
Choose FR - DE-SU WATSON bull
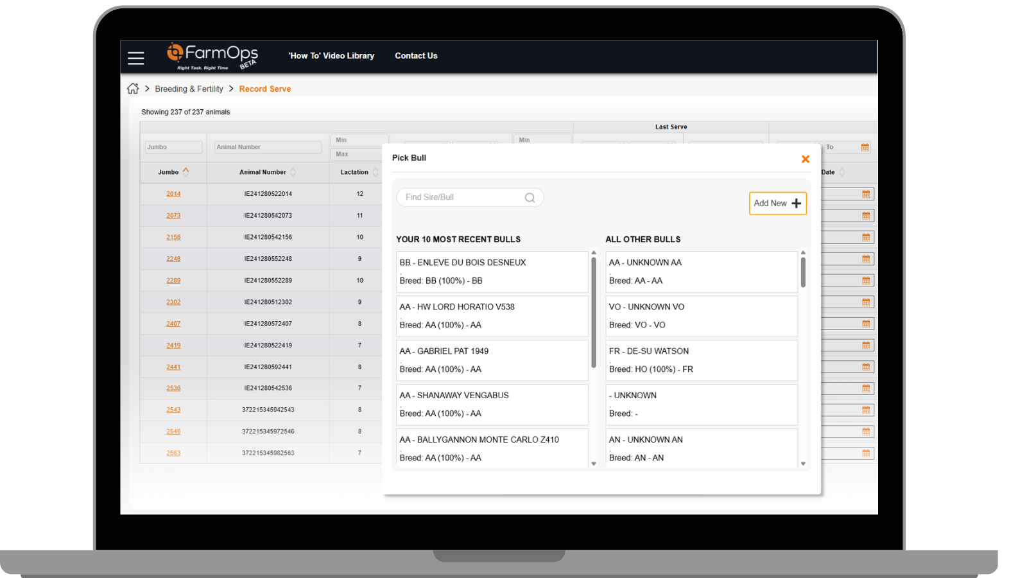(x=702, y=360)
